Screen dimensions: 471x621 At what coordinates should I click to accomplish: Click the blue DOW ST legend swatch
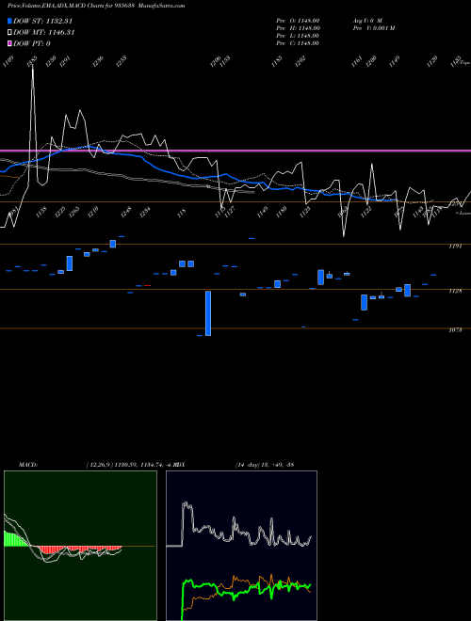[x=9, y=21]
